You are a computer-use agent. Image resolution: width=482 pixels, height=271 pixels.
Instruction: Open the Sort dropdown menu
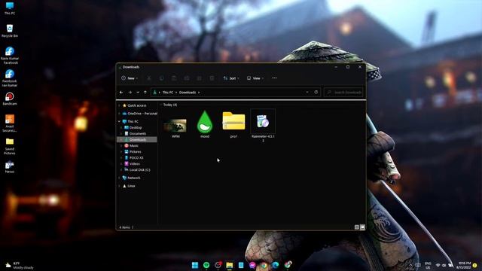tap(231, 78)
